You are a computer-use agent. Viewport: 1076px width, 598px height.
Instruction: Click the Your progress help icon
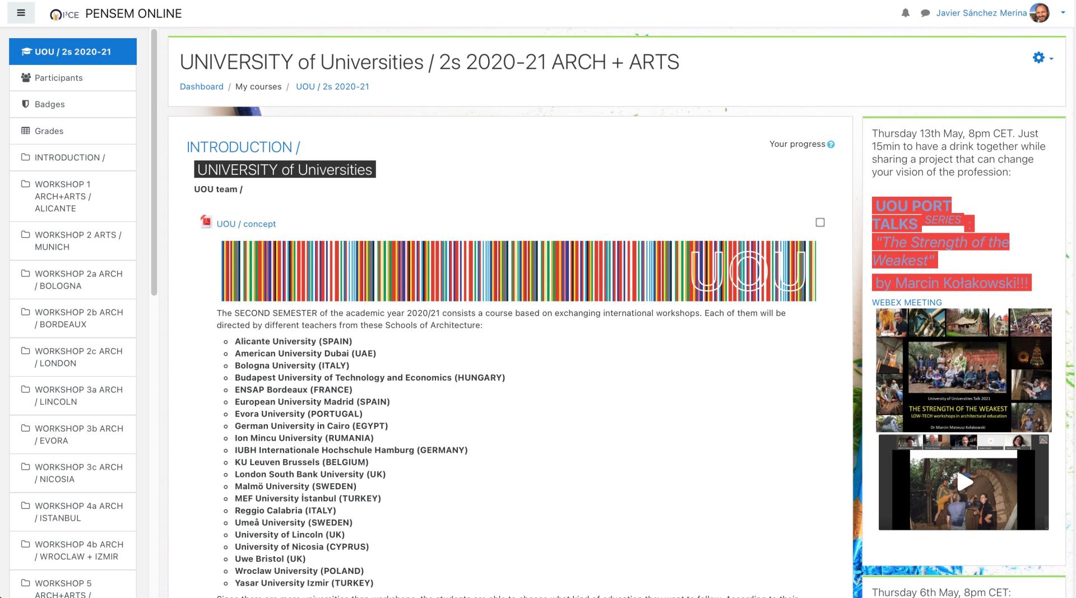[x=831, y=145]
